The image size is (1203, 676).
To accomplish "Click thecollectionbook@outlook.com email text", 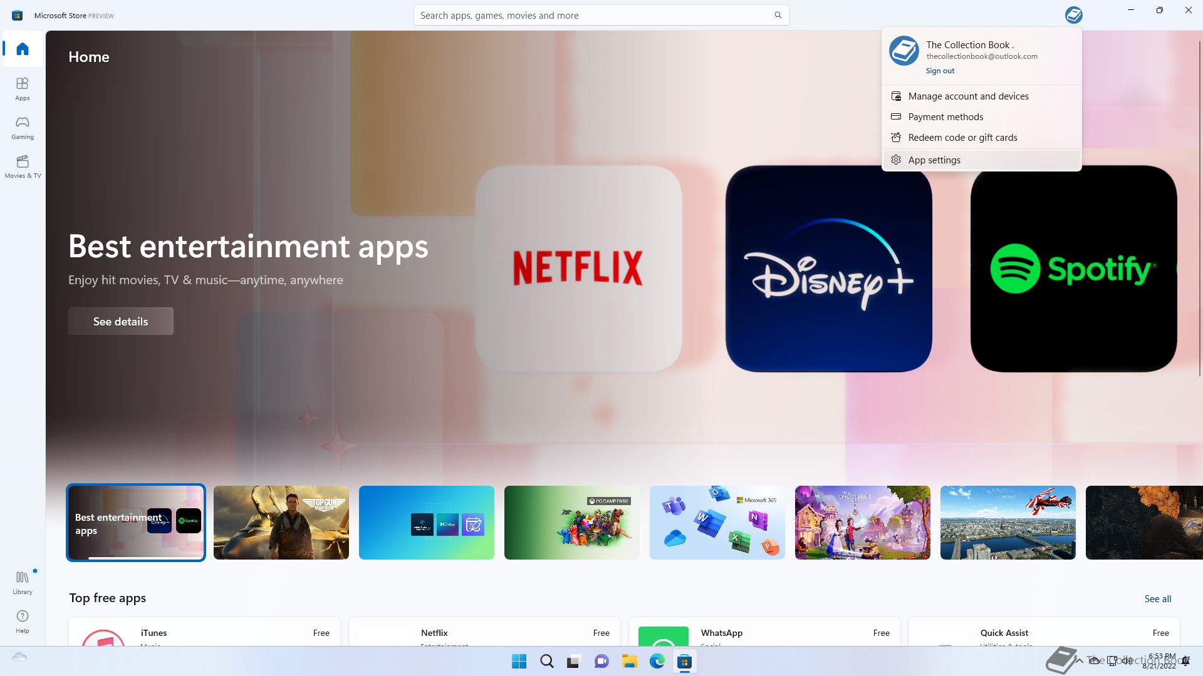I will click(x=982, y=56).
